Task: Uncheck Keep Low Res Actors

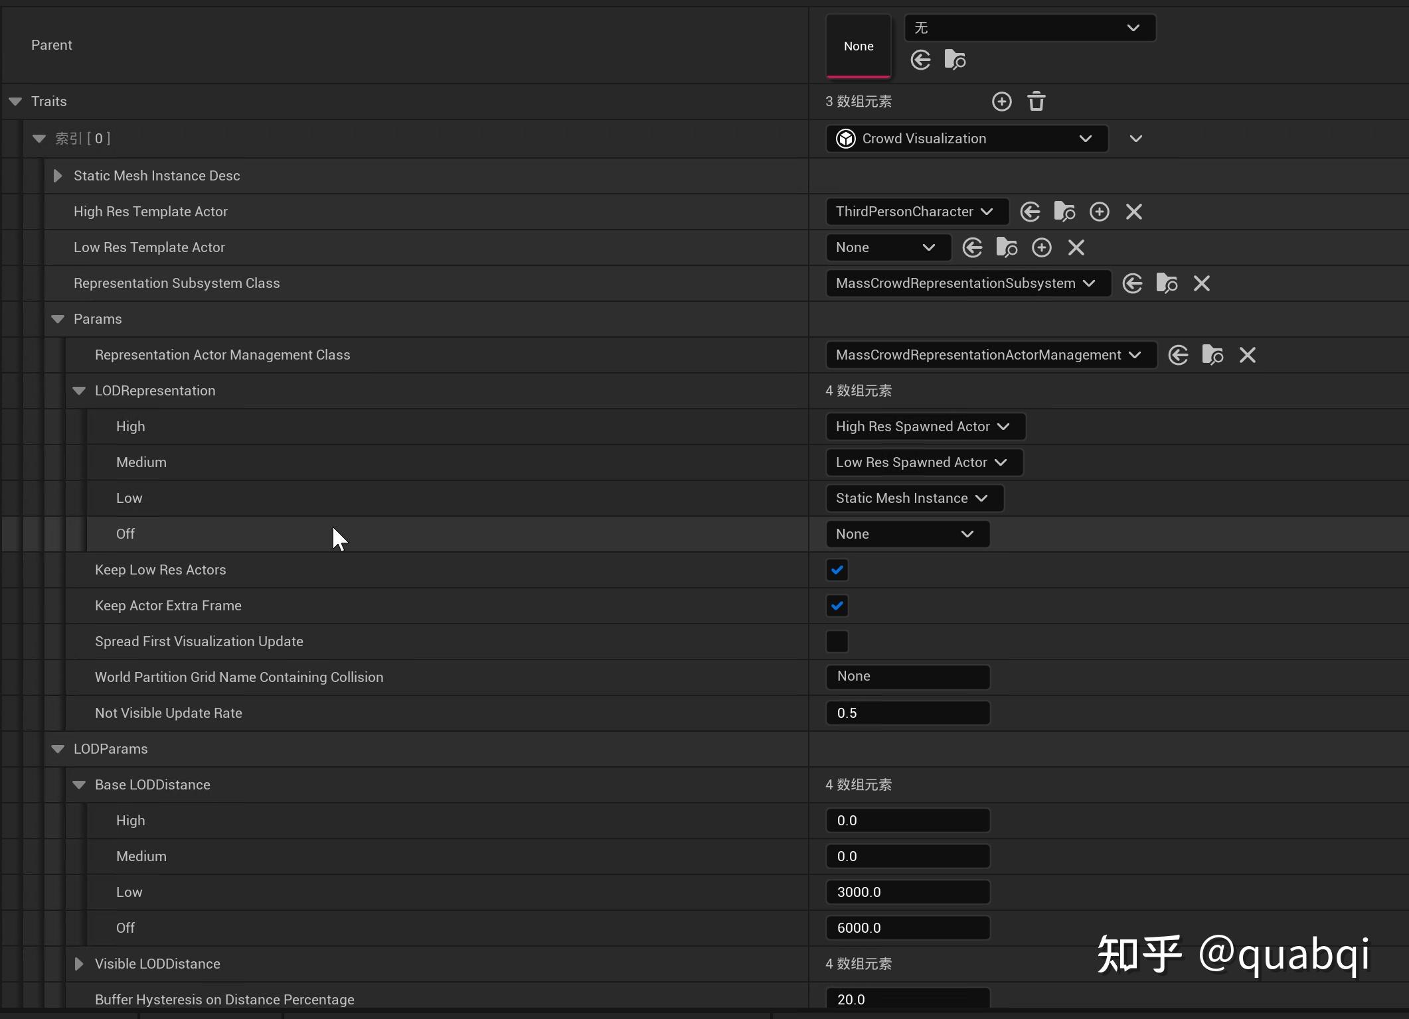Action: (837, 570)
